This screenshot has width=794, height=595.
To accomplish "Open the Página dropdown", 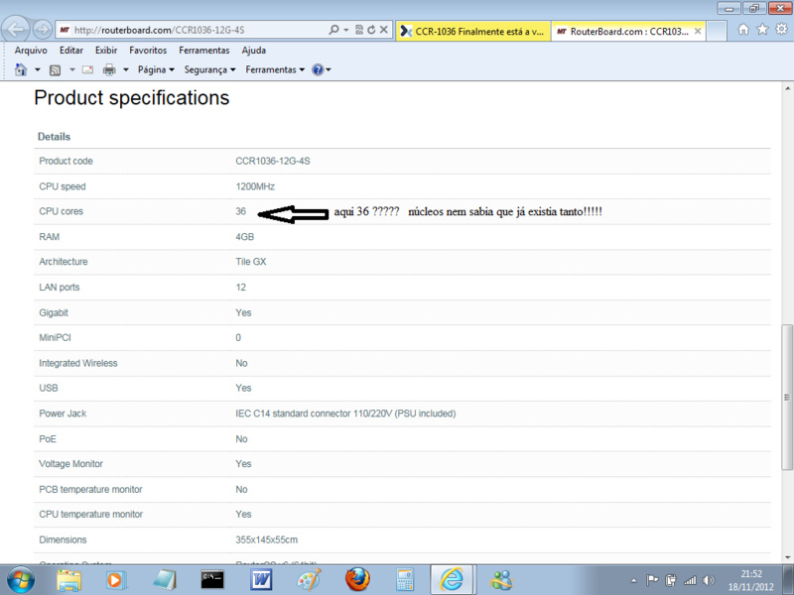I will [x=156, y=69].
